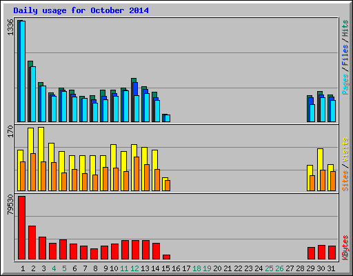The image size is (353, 276).
Task: Select the "79530" y-axis label
Action: 10,205
